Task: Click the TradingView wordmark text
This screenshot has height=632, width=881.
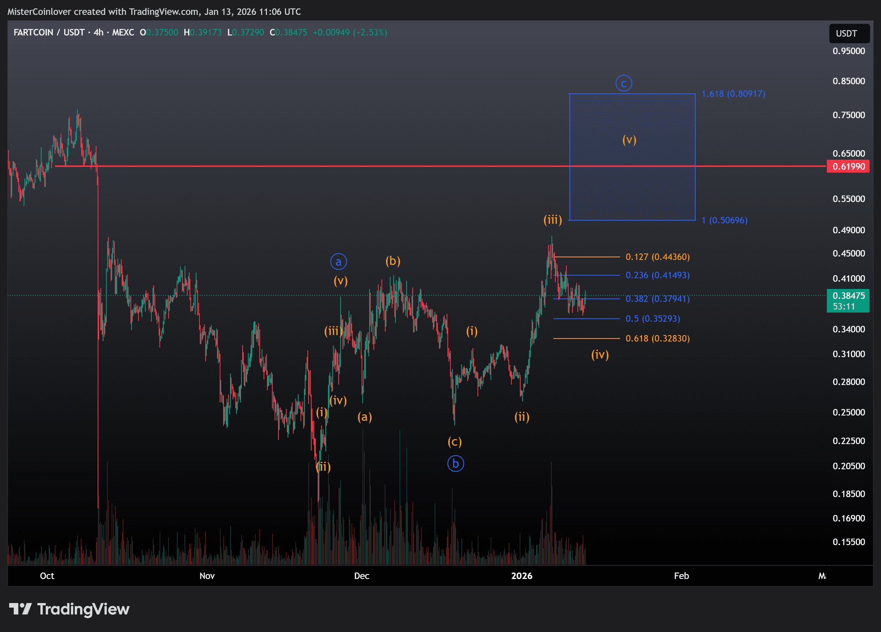Action: (x=83, y=609)
